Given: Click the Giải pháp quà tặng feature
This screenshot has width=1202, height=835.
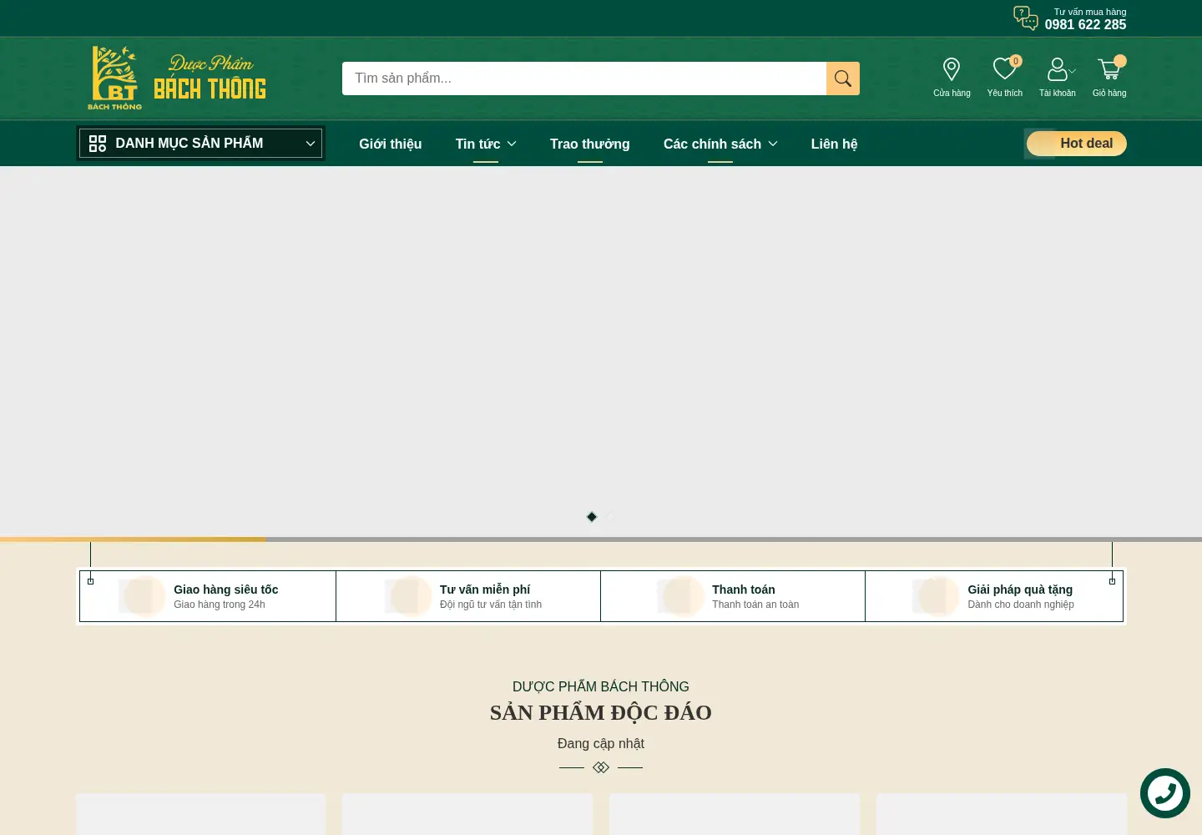Looking at the screenshot, I should [994, 596].
